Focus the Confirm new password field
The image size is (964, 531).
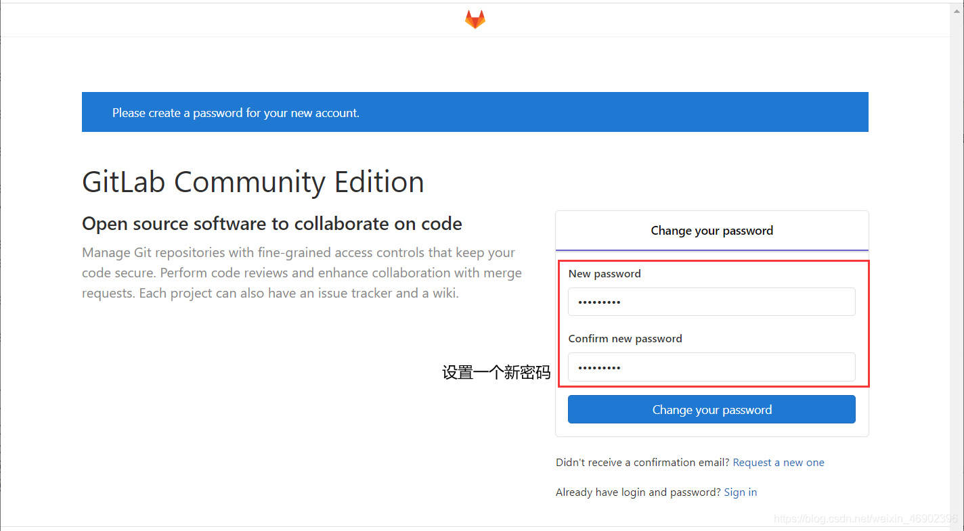click(711, 367)
